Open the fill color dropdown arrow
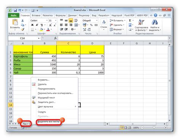Image resolution: width=180 pixels, height=138 pixels. coord(44,30)
